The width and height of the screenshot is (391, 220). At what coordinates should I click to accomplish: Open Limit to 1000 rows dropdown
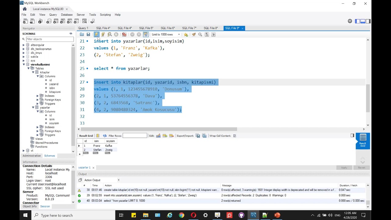[166, 35]
